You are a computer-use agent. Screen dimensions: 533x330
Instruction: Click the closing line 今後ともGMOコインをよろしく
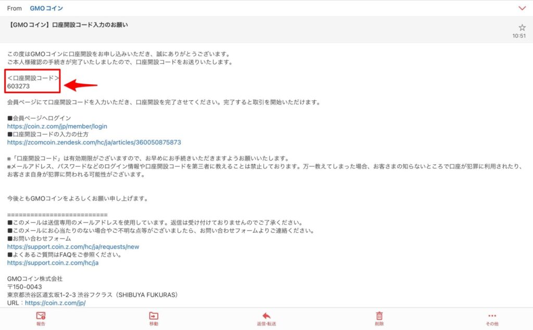(x=78, y=199)
